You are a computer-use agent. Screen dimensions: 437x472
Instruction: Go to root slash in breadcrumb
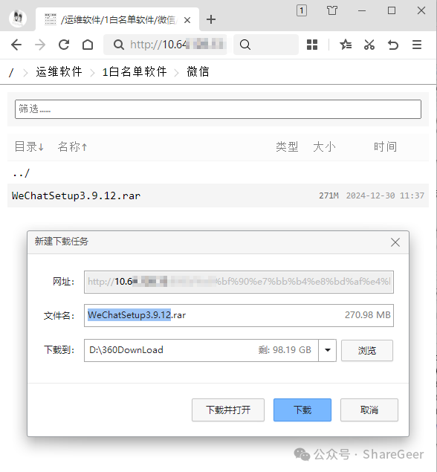(x=11, y=72)
